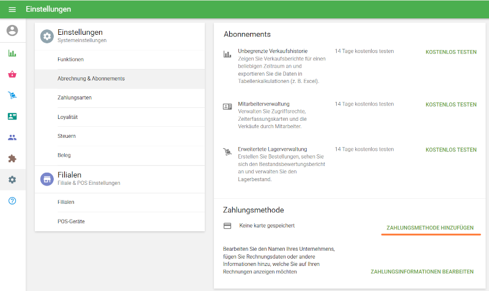Open the integrations puzzle icon
489x291 pixels.
(x=12, y=159)
